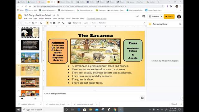Screen dimensions: 199x112
Task: Select the Paint format tool
Action: pyautogui.click(x=36, y=23)
